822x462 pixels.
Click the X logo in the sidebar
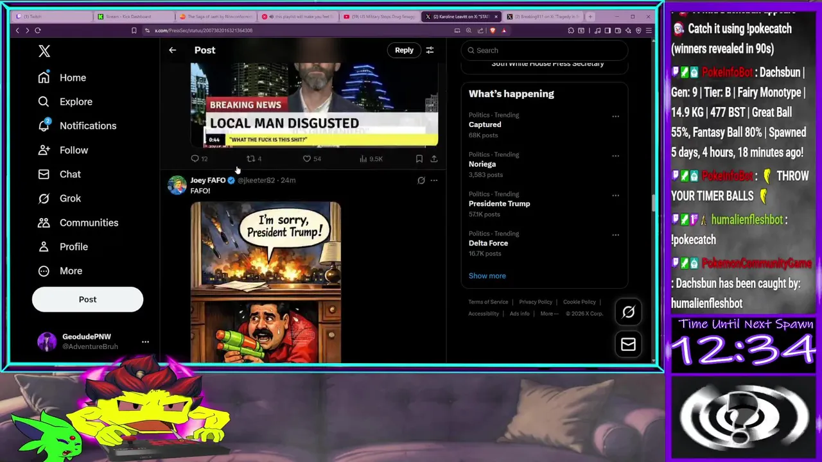(x=44, y=51)
